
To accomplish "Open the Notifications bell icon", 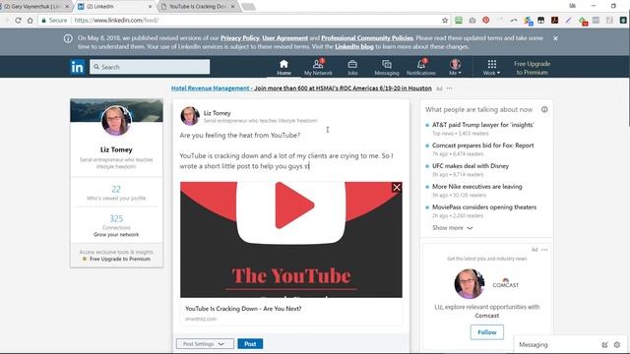I will [x=421, y=67].
